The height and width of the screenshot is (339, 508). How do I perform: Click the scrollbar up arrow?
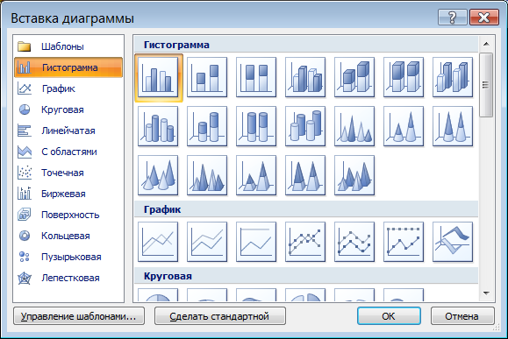click(x=486, y=44)
